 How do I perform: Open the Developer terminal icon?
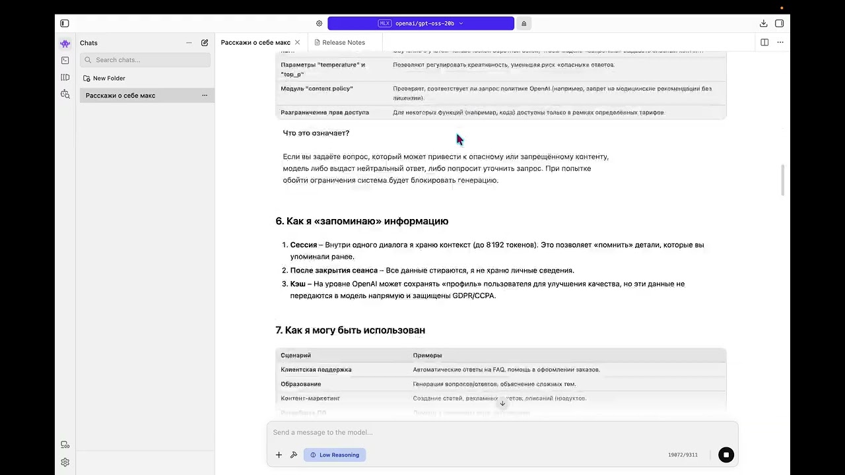(x=65, y=60)
